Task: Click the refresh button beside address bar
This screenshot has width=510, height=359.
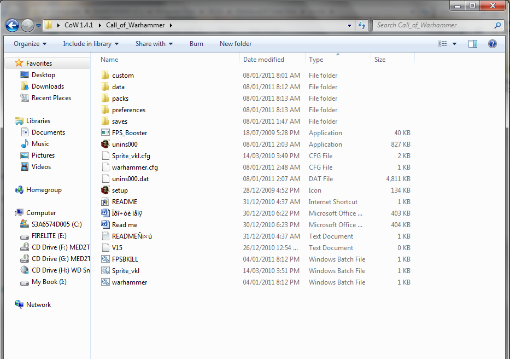Action: [x=362, y=25]
